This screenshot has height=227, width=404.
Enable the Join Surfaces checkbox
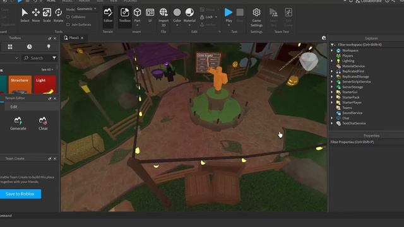[68, 25]
